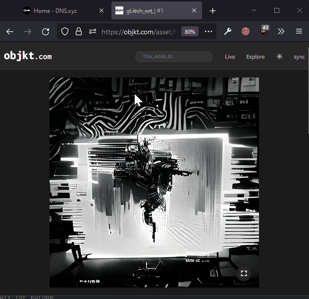Show site security padlock info
The image size is (309, 299).
pyautogui.click(x=79, y=32)
